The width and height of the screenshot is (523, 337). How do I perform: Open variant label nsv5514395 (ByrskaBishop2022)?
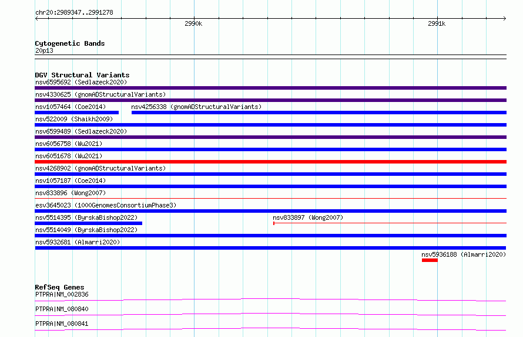[86, 217]
